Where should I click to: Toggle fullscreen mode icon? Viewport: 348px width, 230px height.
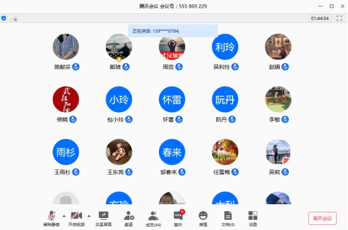(339, 18)
